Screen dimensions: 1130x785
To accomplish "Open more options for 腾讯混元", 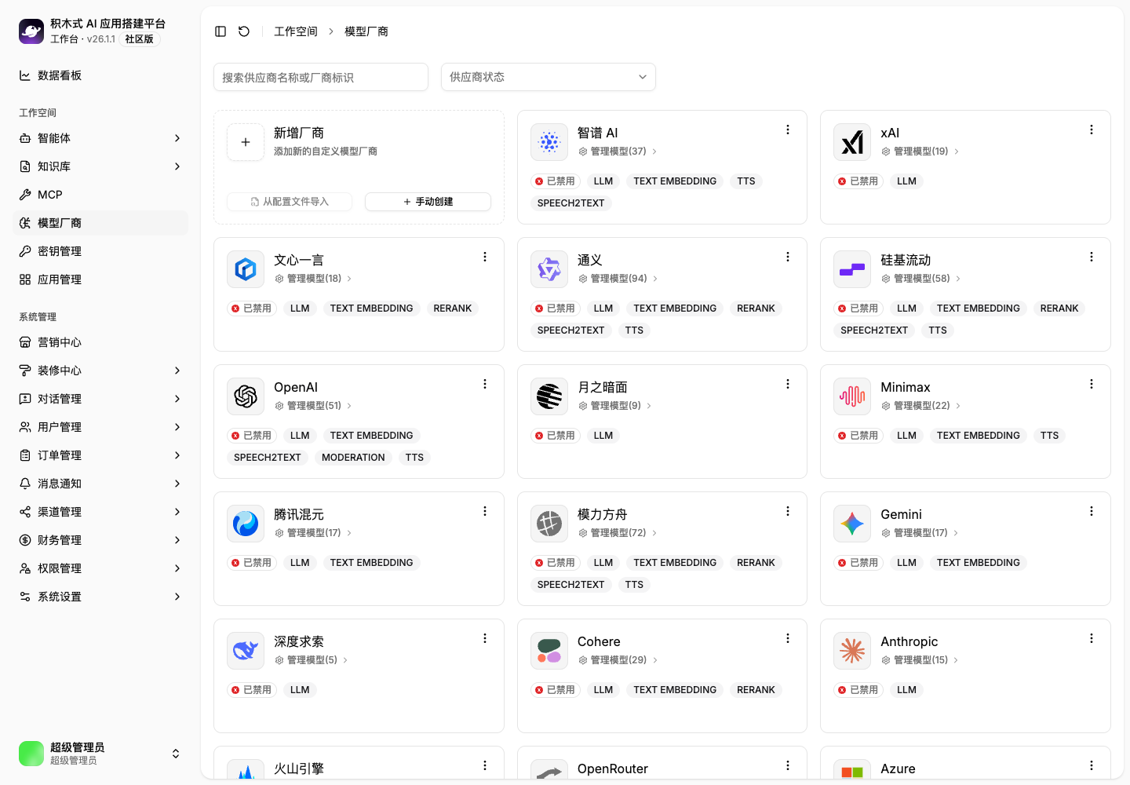I will 485,511.
